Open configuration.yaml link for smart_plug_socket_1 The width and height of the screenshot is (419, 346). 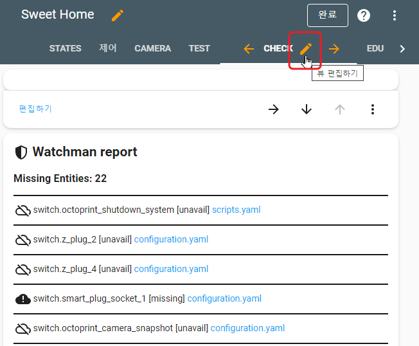point(224,298)
